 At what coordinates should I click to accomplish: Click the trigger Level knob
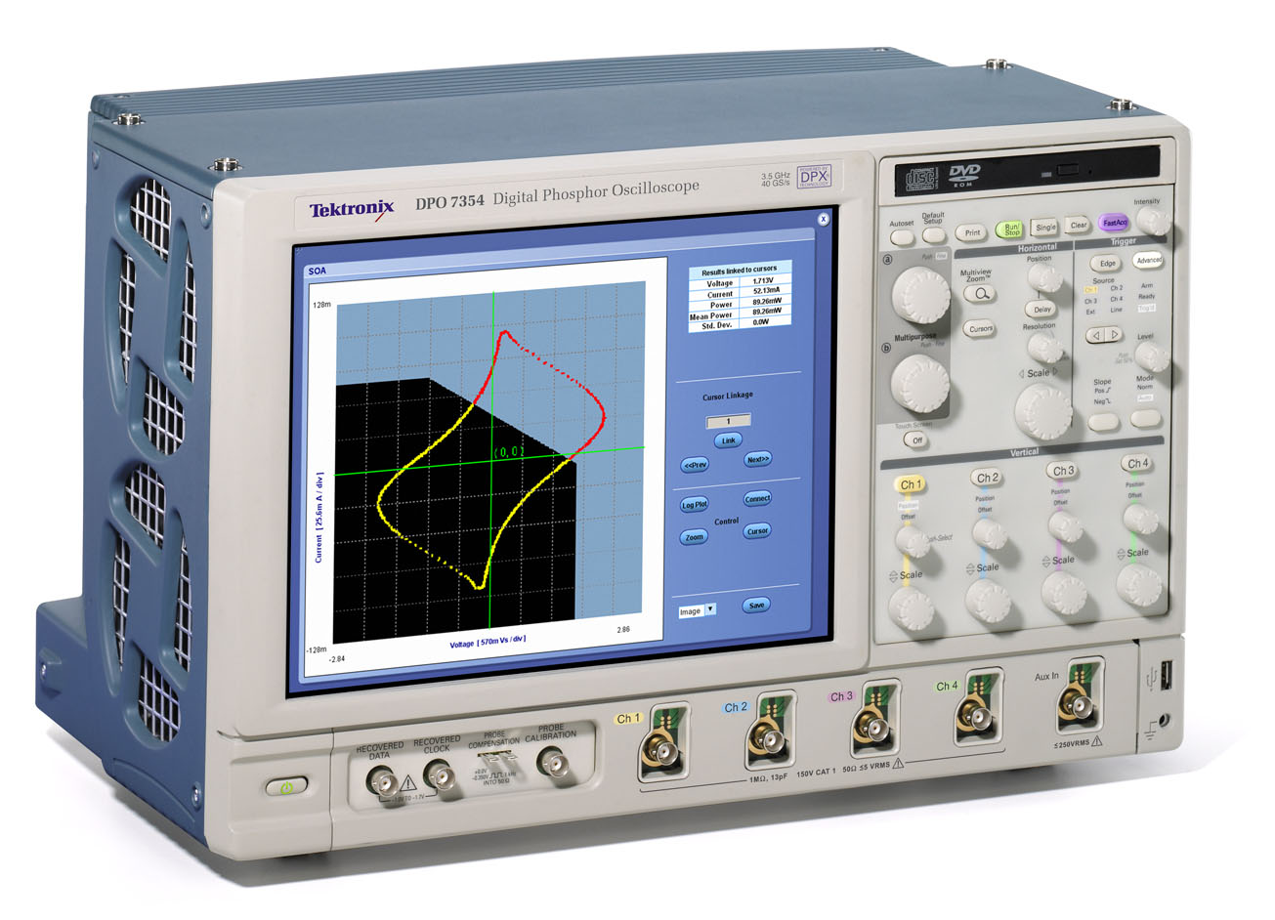click(x=1153, y=357)
